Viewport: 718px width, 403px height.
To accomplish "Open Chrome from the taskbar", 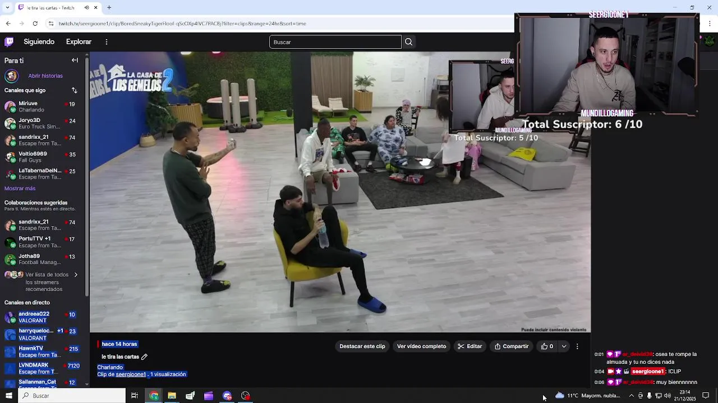I will pos(154,396).
